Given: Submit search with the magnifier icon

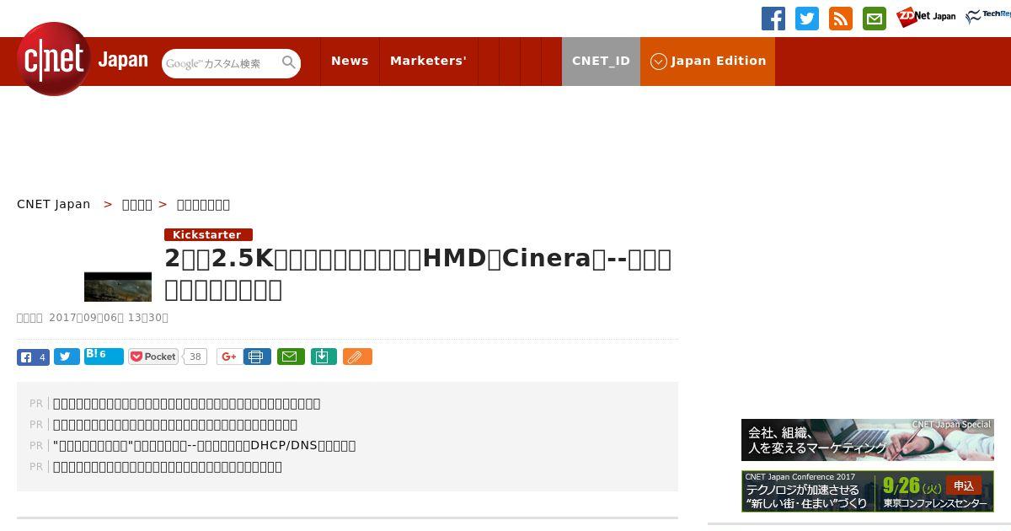Looking at the screenshot, I should coord(289,63).
